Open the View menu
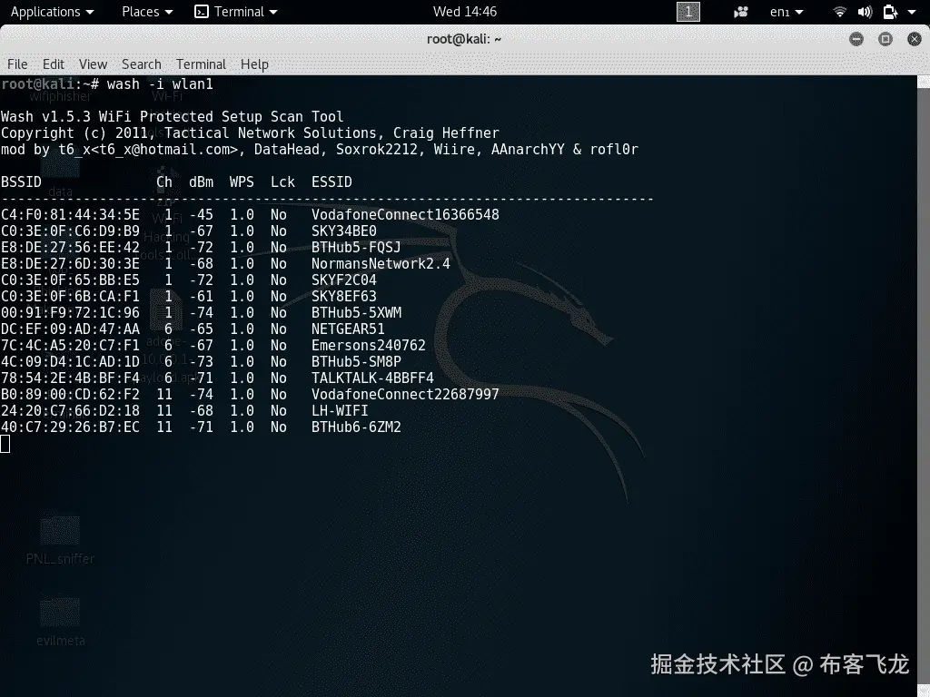Viewport: 930px width, 697px height. [x=94, y=64]
